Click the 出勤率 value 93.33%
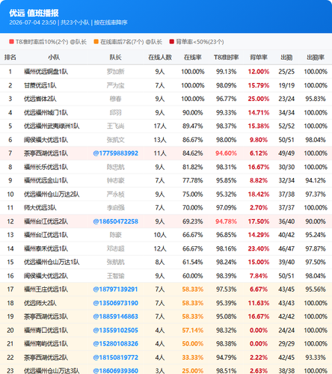This screenshot has height=374, width=332. click(x=316, y=358)
